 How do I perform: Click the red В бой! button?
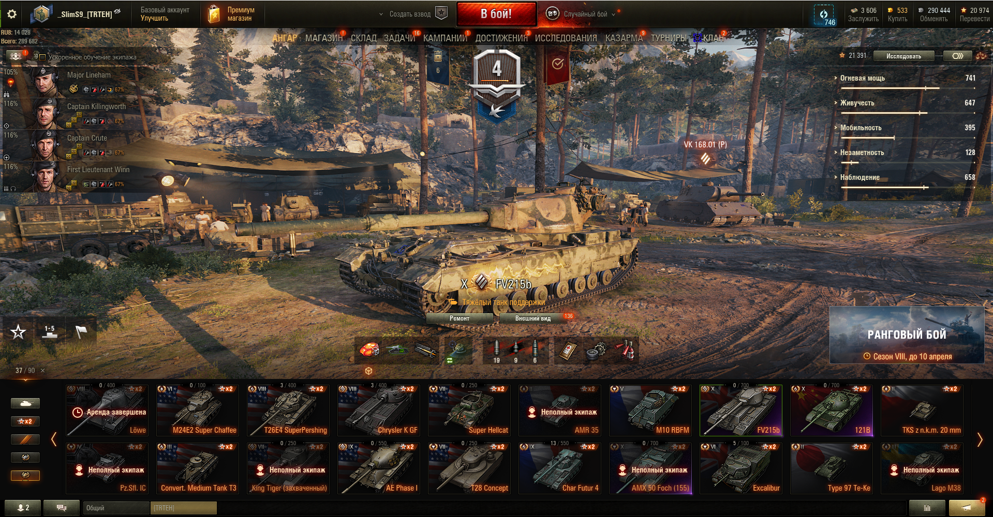tap(496, 14)
